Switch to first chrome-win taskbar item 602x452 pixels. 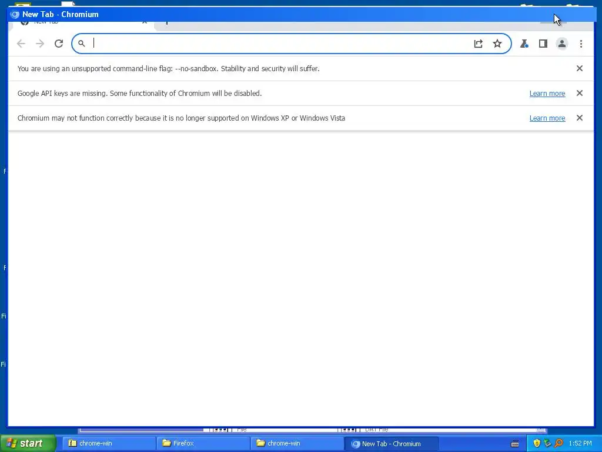click(x=108, y=443)
